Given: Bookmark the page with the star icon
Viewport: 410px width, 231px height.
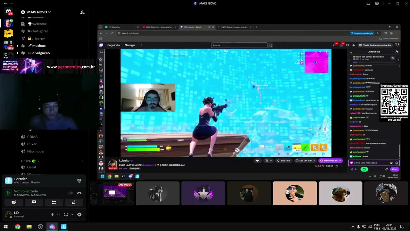Looking at the screenshot, I should pyautogui.click(x=378, y=33).
